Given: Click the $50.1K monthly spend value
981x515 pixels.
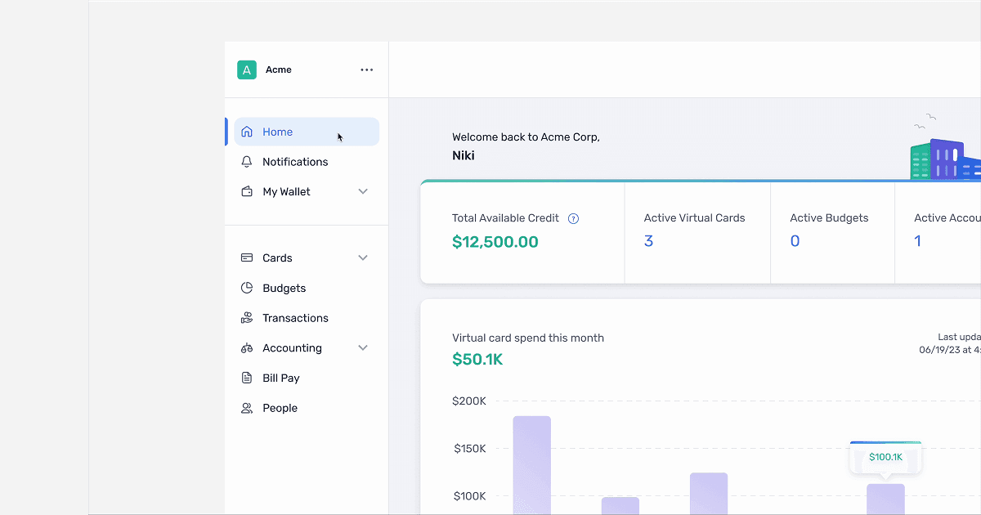Looking at the screenshot, I should click(477, 359).
